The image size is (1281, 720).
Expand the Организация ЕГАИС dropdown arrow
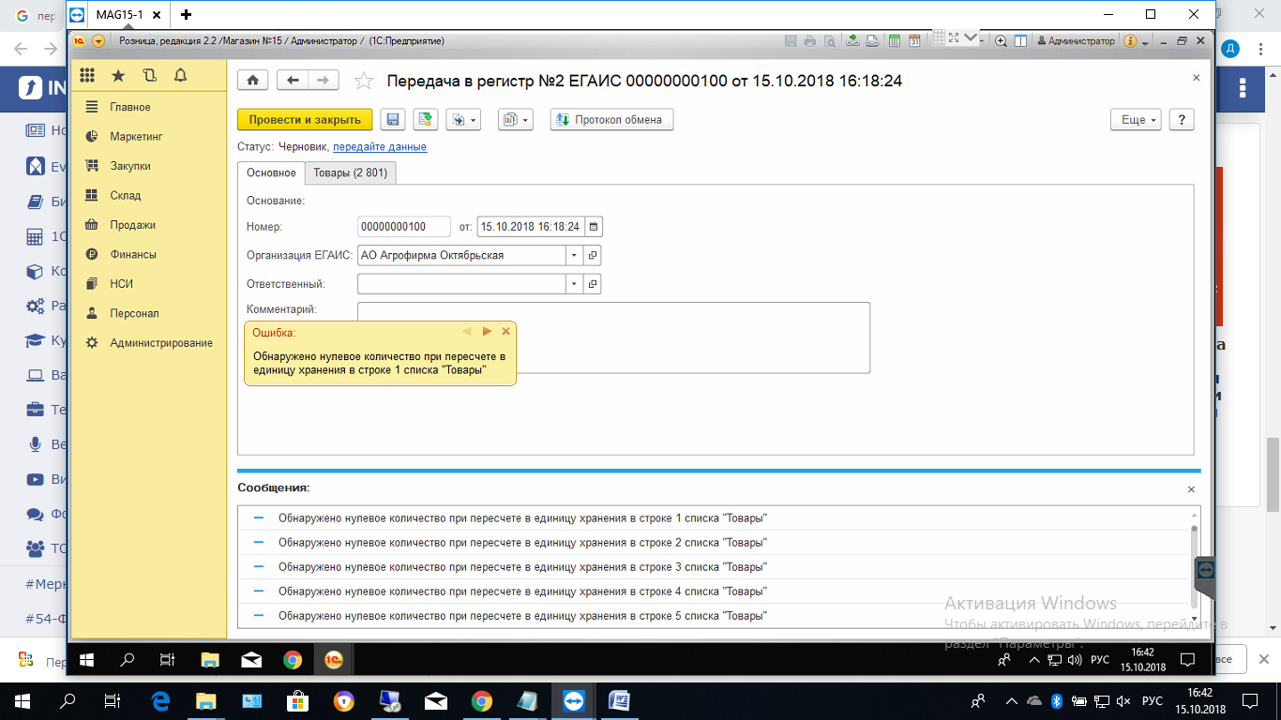pos(574,255)
